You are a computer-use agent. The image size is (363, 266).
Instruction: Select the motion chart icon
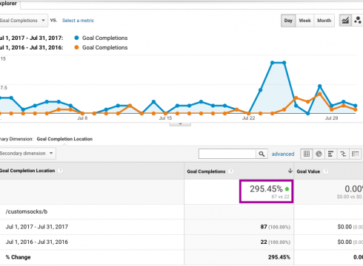[357, 21]
